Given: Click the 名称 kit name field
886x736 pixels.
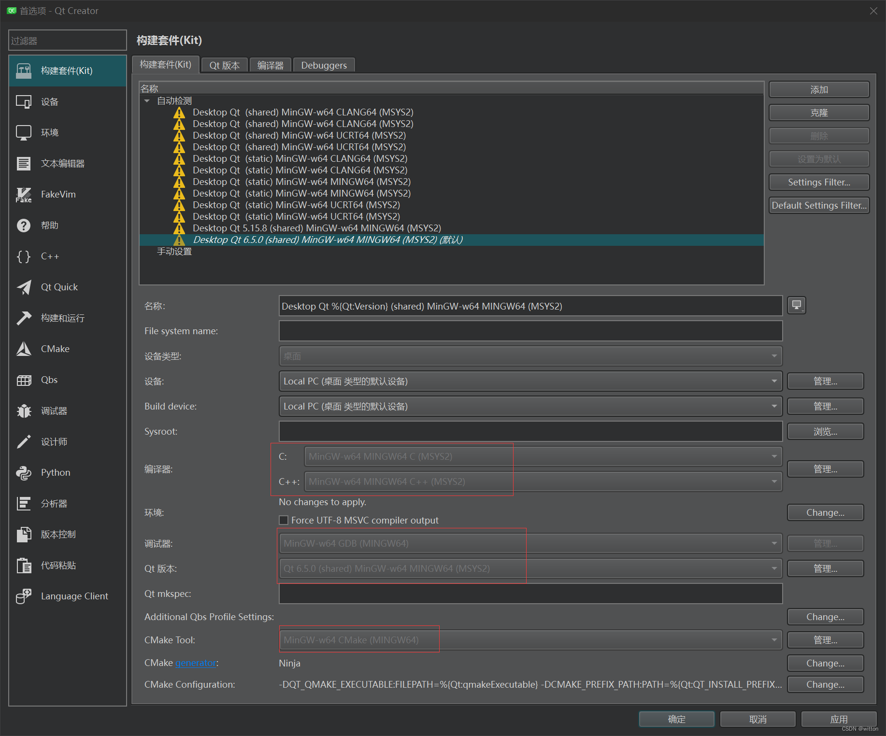Looking at the screenshot, I should coord(530,306).
